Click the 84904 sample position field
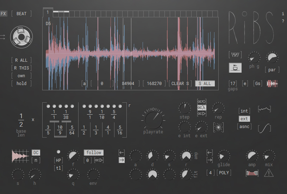Screen dimensions: 287x194 coord(128,84)
